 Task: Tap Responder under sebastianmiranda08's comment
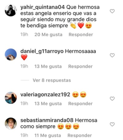tap(80, 135)
